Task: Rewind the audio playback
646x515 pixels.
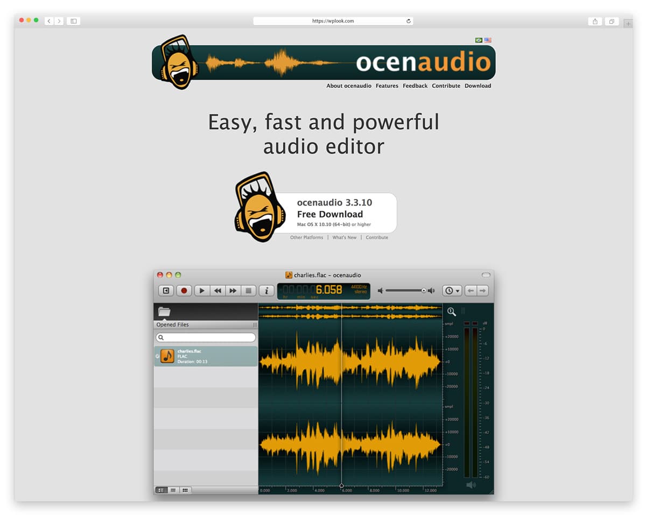Action: click(x=217, y=291)
